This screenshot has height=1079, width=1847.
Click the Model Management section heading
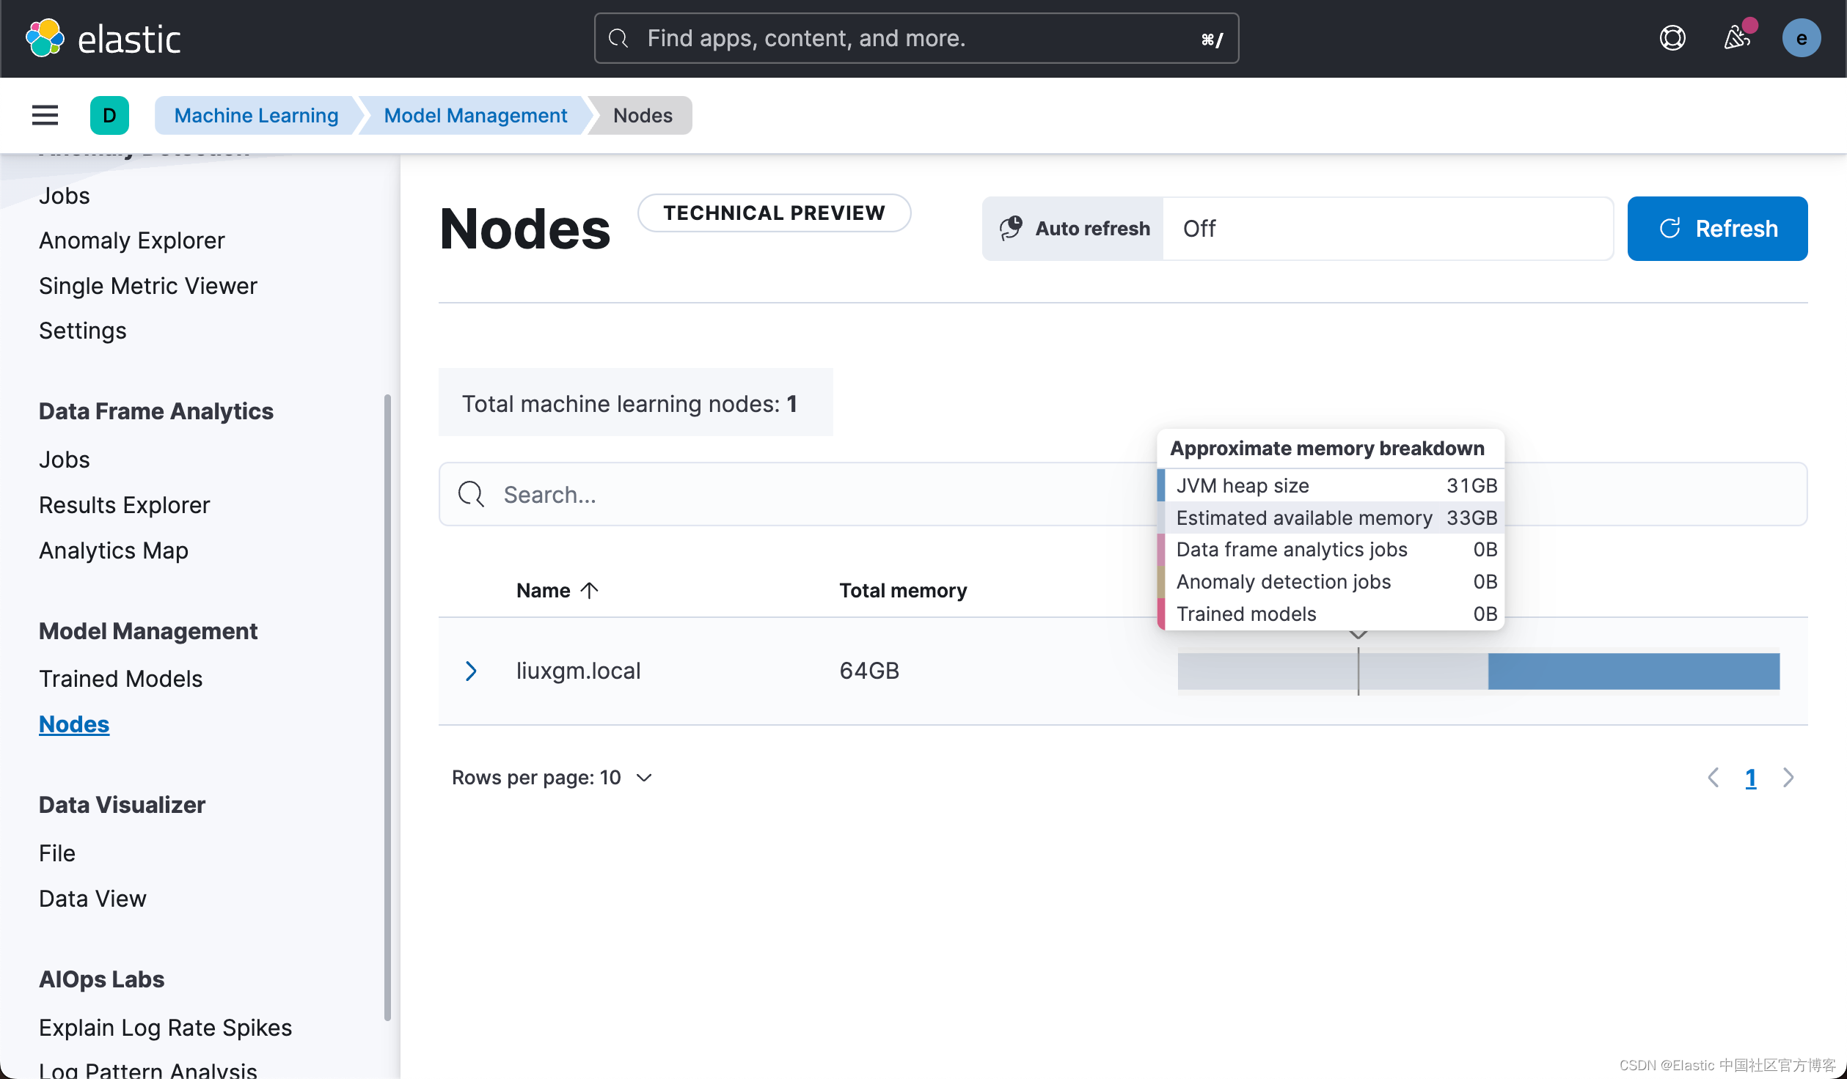[148, 631]
